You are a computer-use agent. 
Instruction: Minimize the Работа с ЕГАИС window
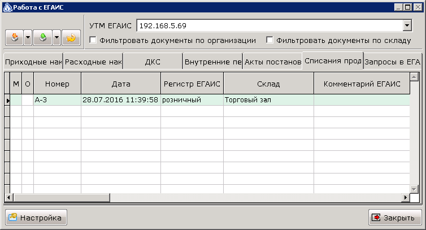(x=398, y=7)
